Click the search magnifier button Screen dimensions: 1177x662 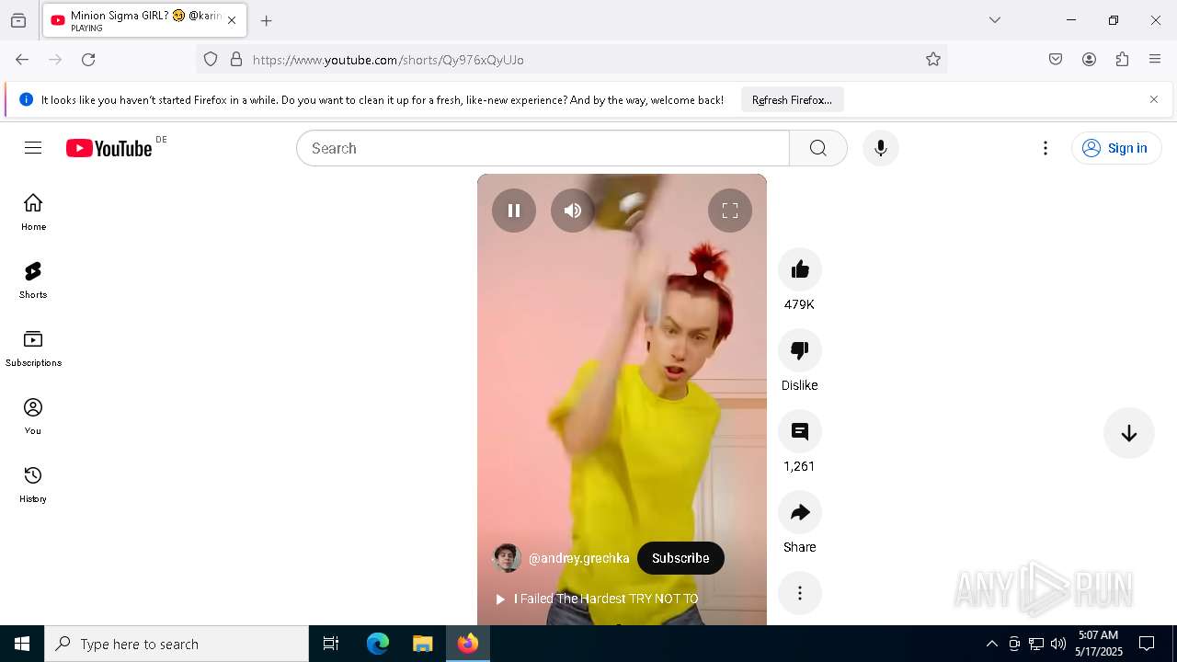click(818, 148)
